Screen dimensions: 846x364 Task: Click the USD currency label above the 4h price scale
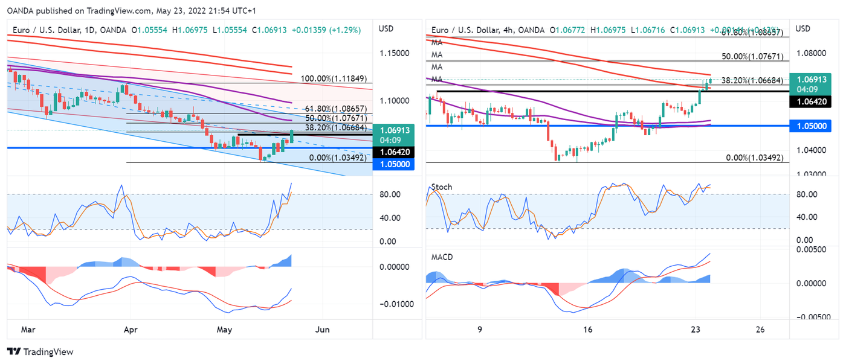pos(803,29)
